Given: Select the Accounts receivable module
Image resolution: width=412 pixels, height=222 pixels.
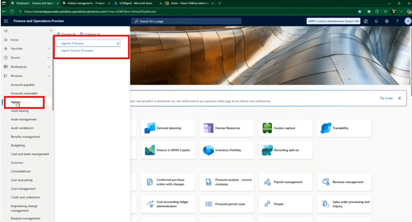Looking at the screenshot, I should (24, 94).
